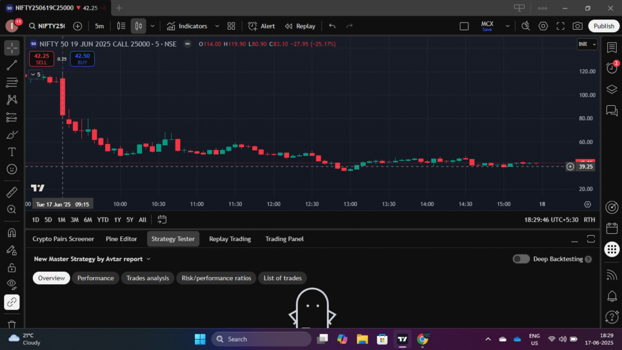Activate the zoom in tool
Viewport: 622px width, 350px height.
click(x=12, y=210)
